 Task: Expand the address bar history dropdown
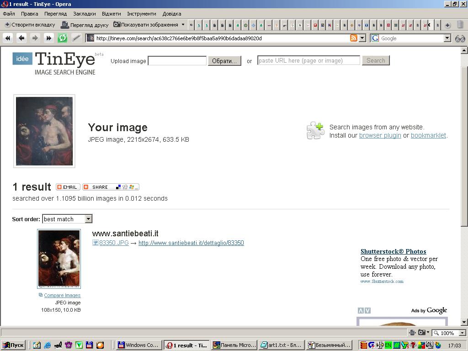click(x=362, y=38)
